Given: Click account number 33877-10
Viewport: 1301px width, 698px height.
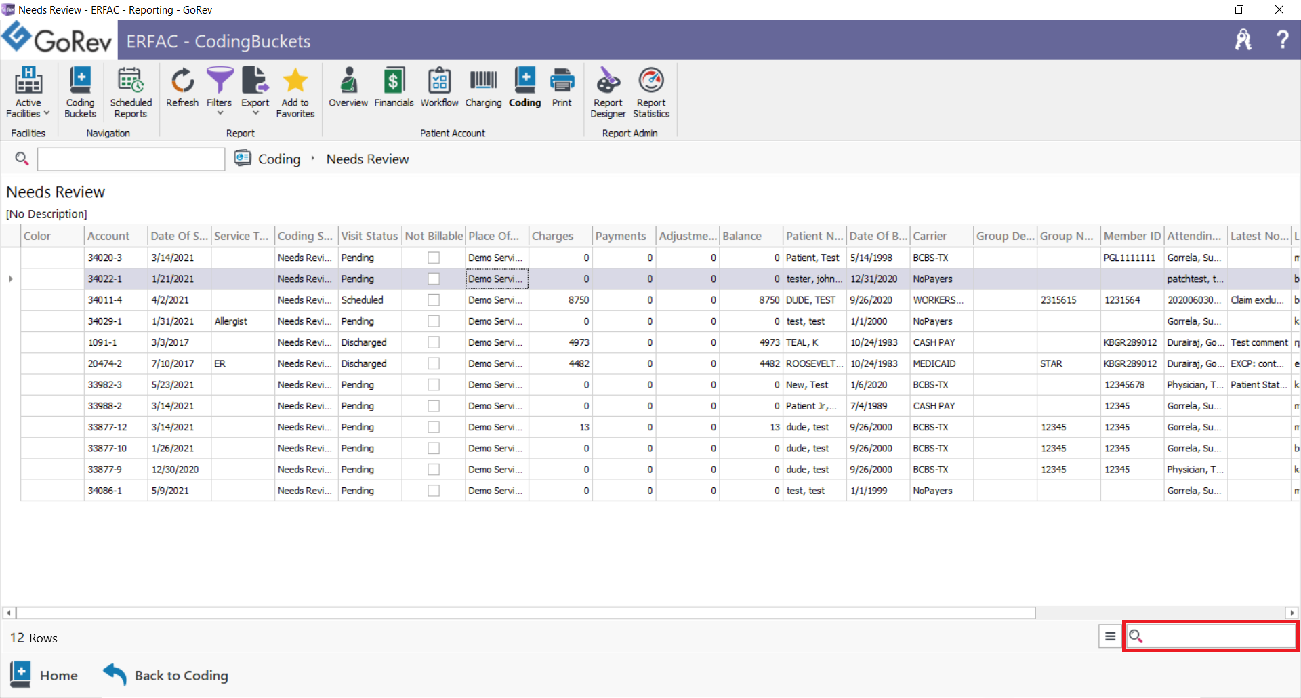Looking at the screenshot, I should tap(108, 448).
